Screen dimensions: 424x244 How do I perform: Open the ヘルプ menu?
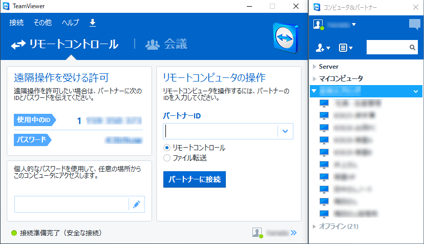coord(71,23)
